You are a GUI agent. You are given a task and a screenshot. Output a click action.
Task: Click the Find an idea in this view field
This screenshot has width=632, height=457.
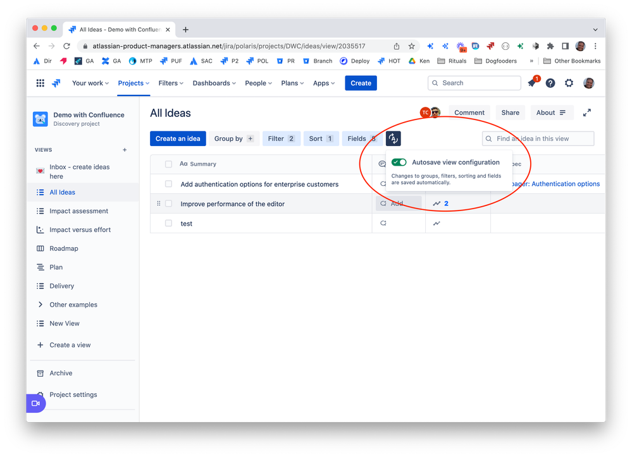[x=538, y=138]
